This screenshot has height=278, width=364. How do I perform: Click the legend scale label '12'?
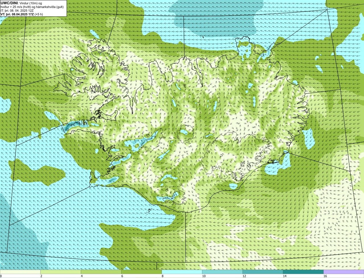point(244,276)
